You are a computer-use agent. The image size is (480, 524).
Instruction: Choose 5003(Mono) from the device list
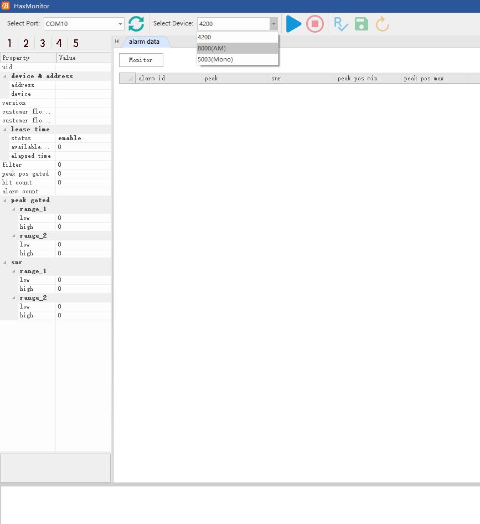pos(238,59)
